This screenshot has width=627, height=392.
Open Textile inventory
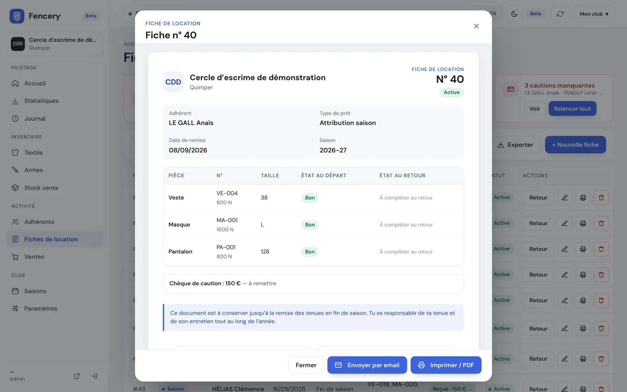click(54, 152)
